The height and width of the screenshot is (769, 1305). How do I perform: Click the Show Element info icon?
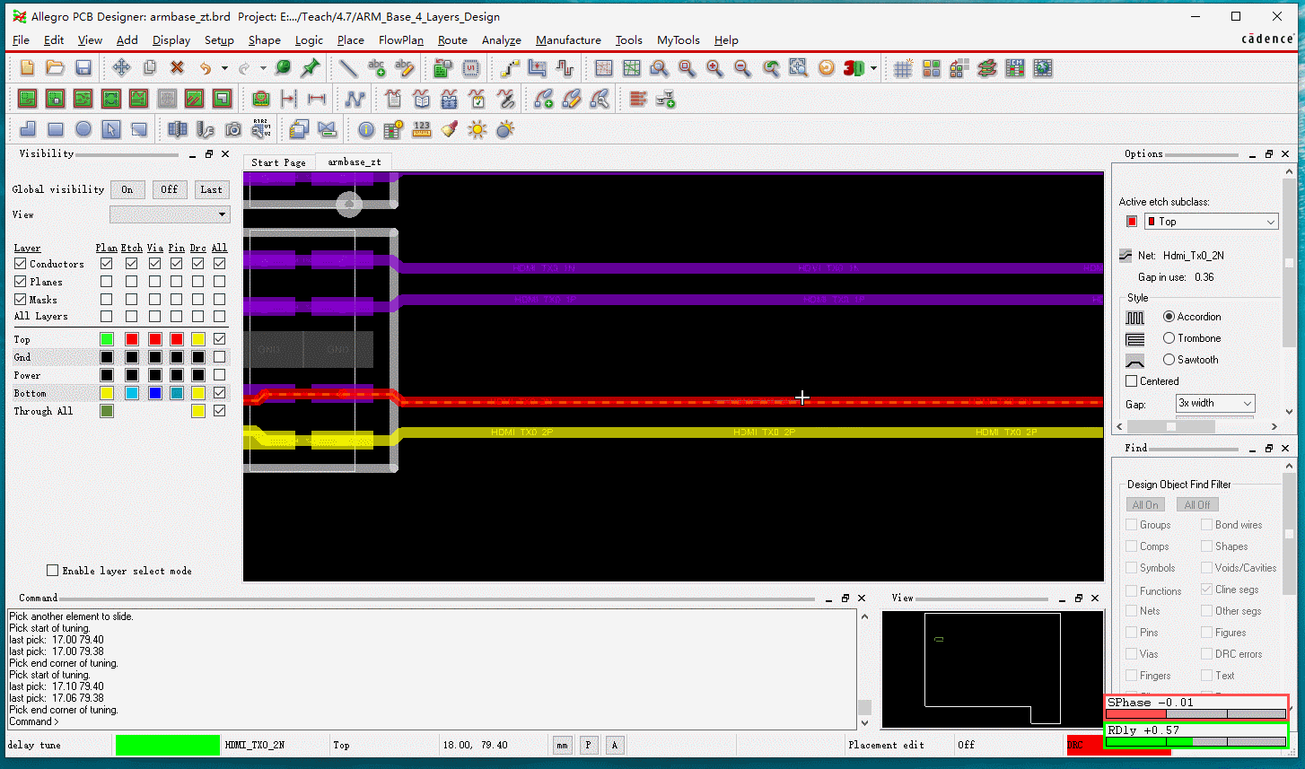pos(366,130)
